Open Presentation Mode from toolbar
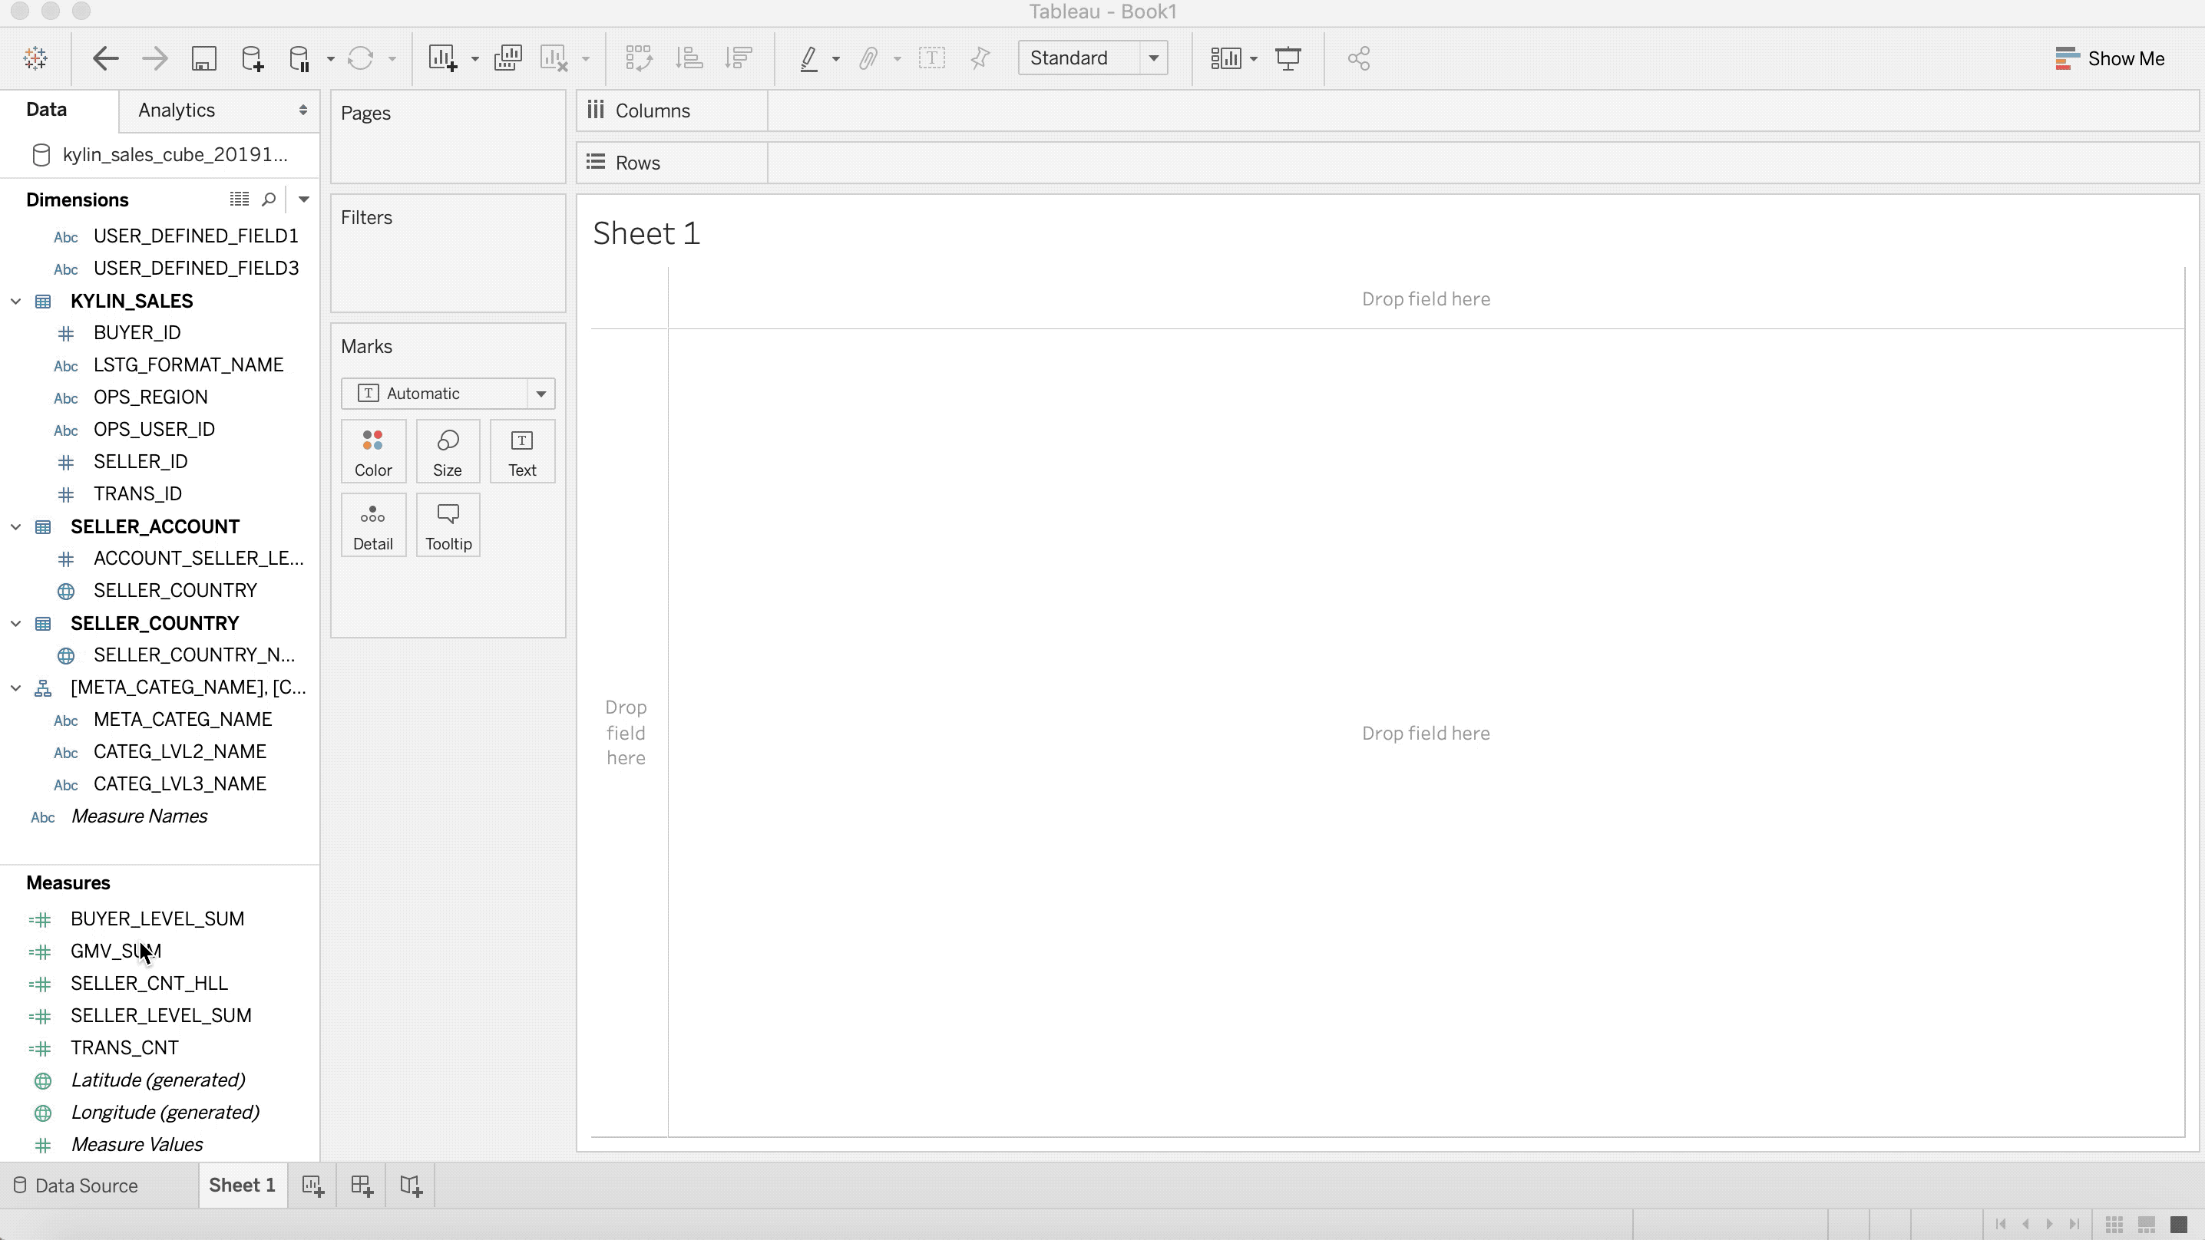The image size is (2205, 1240). [1288, 58]
